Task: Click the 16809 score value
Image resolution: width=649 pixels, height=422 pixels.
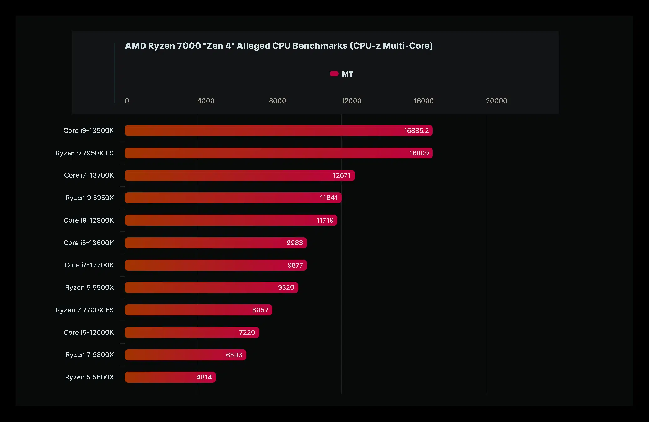Action: tap(419, 153)
